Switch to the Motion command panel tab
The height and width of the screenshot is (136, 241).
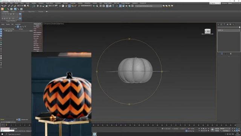click(x=227, y=24)
